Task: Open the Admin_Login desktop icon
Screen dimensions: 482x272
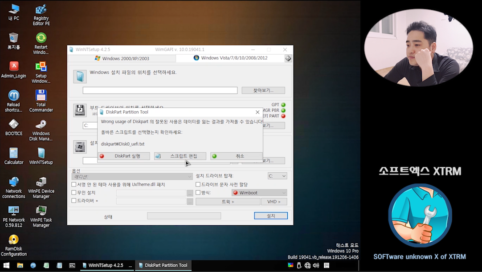Action: point(13,70)
